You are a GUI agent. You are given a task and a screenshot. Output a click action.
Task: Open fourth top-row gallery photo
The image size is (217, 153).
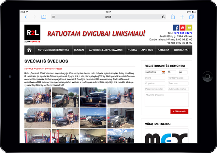click(121, 97)
